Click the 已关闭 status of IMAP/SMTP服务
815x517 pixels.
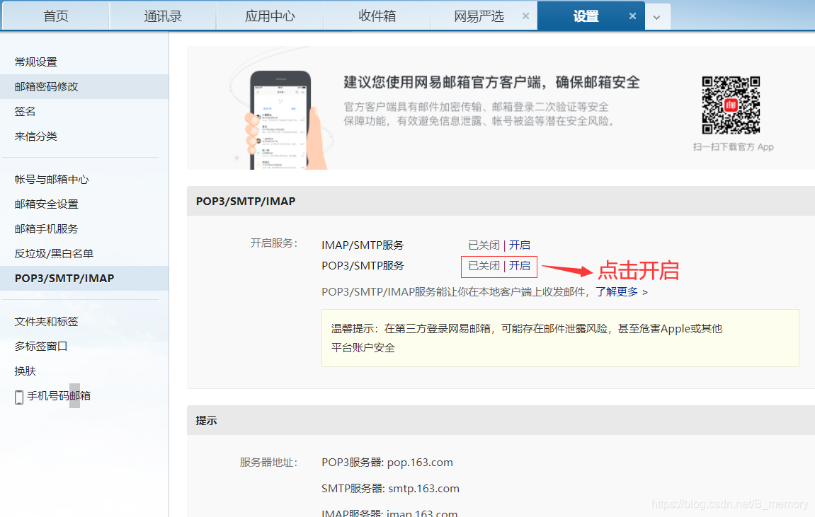(x=484, y=245)
